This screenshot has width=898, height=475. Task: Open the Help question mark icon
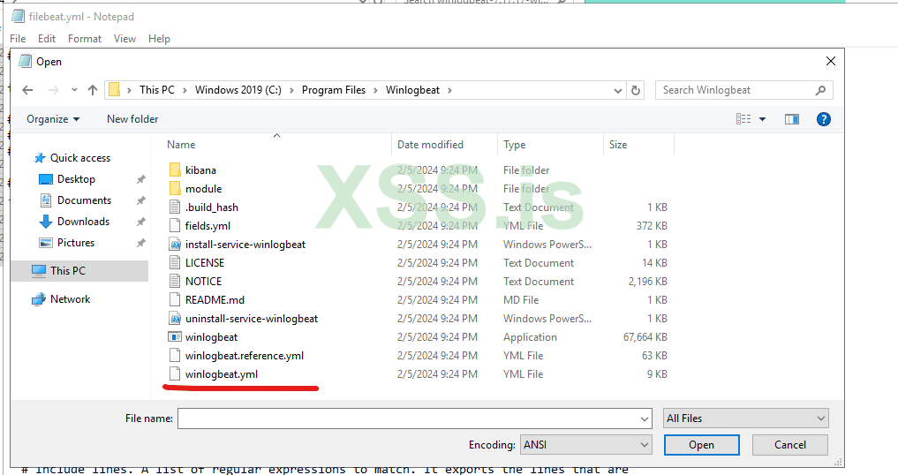tap(824, 119)
